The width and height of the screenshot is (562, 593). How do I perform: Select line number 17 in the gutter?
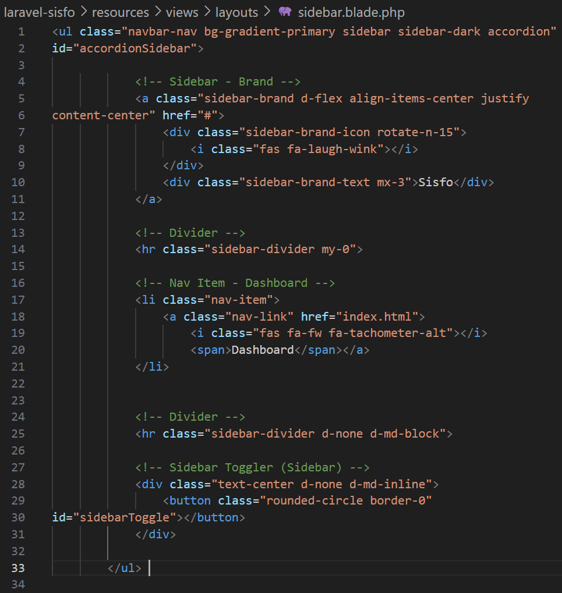tap(18, 300)
